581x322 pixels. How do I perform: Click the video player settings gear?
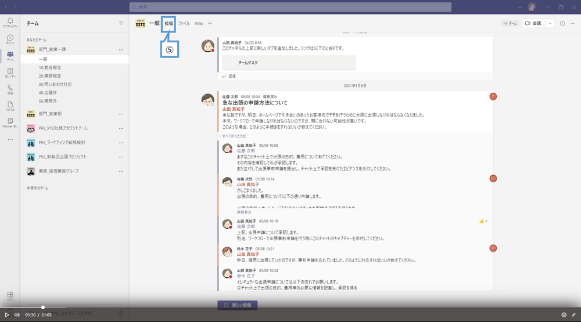[564, 315]
